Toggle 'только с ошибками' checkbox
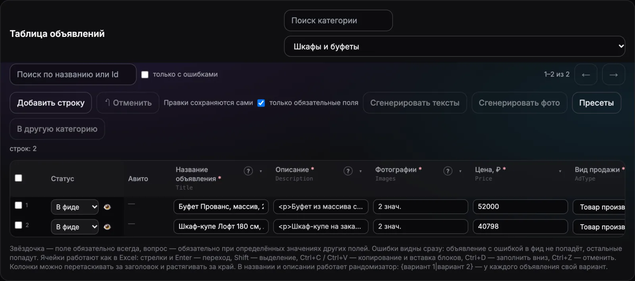The height and width of the screenshot is (281, 635). tap(145, 75)
